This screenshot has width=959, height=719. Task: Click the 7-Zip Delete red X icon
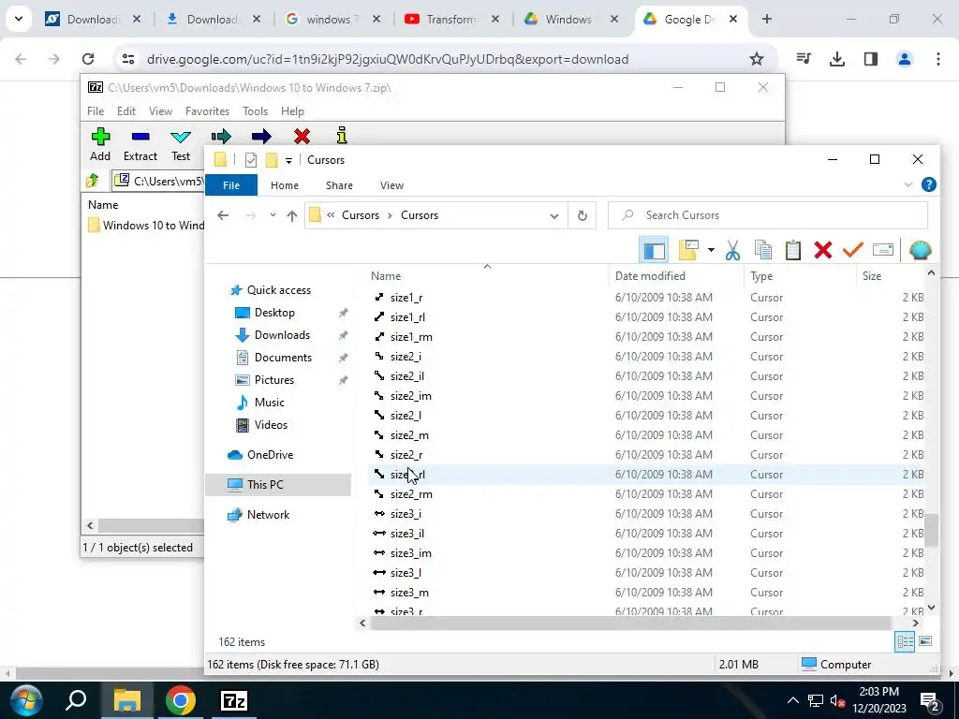302,136
